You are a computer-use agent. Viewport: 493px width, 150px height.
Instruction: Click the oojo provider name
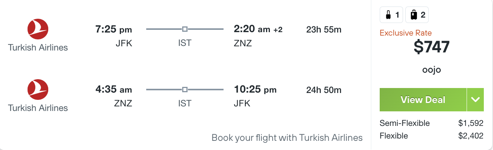tap(431, 70)
